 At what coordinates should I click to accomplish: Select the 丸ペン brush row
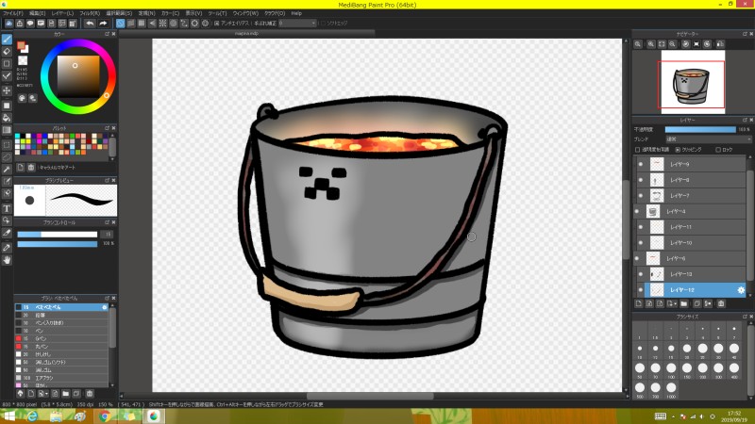pos(61,346)
